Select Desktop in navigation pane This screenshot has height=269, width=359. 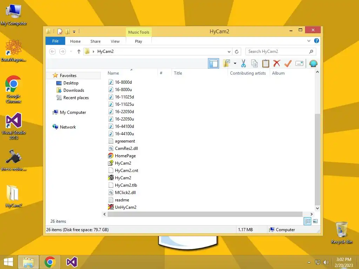[71, 83]
